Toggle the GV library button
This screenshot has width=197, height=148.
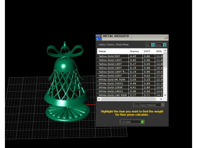150,45
